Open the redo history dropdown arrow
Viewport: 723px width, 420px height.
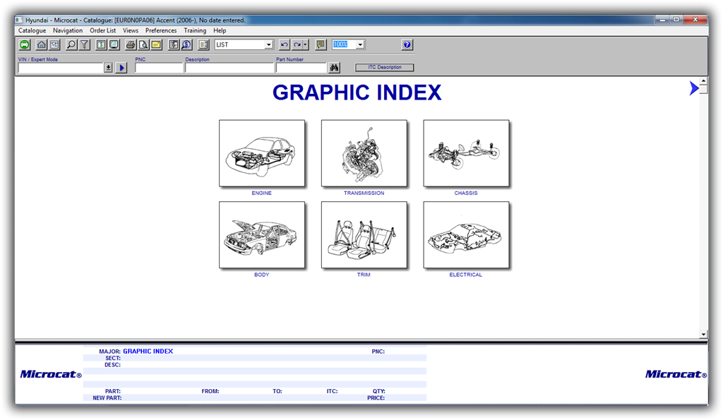click(306, 44)
